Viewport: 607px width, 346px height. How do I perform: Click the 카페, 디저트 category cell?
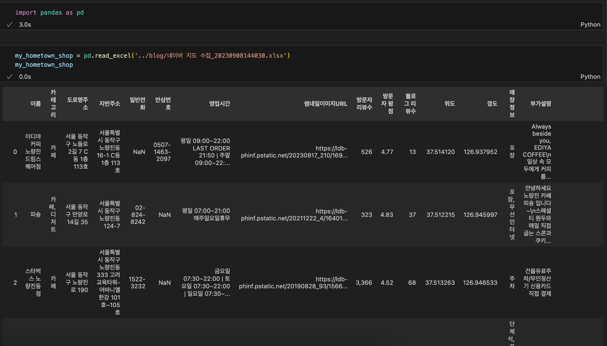point(53,214)
